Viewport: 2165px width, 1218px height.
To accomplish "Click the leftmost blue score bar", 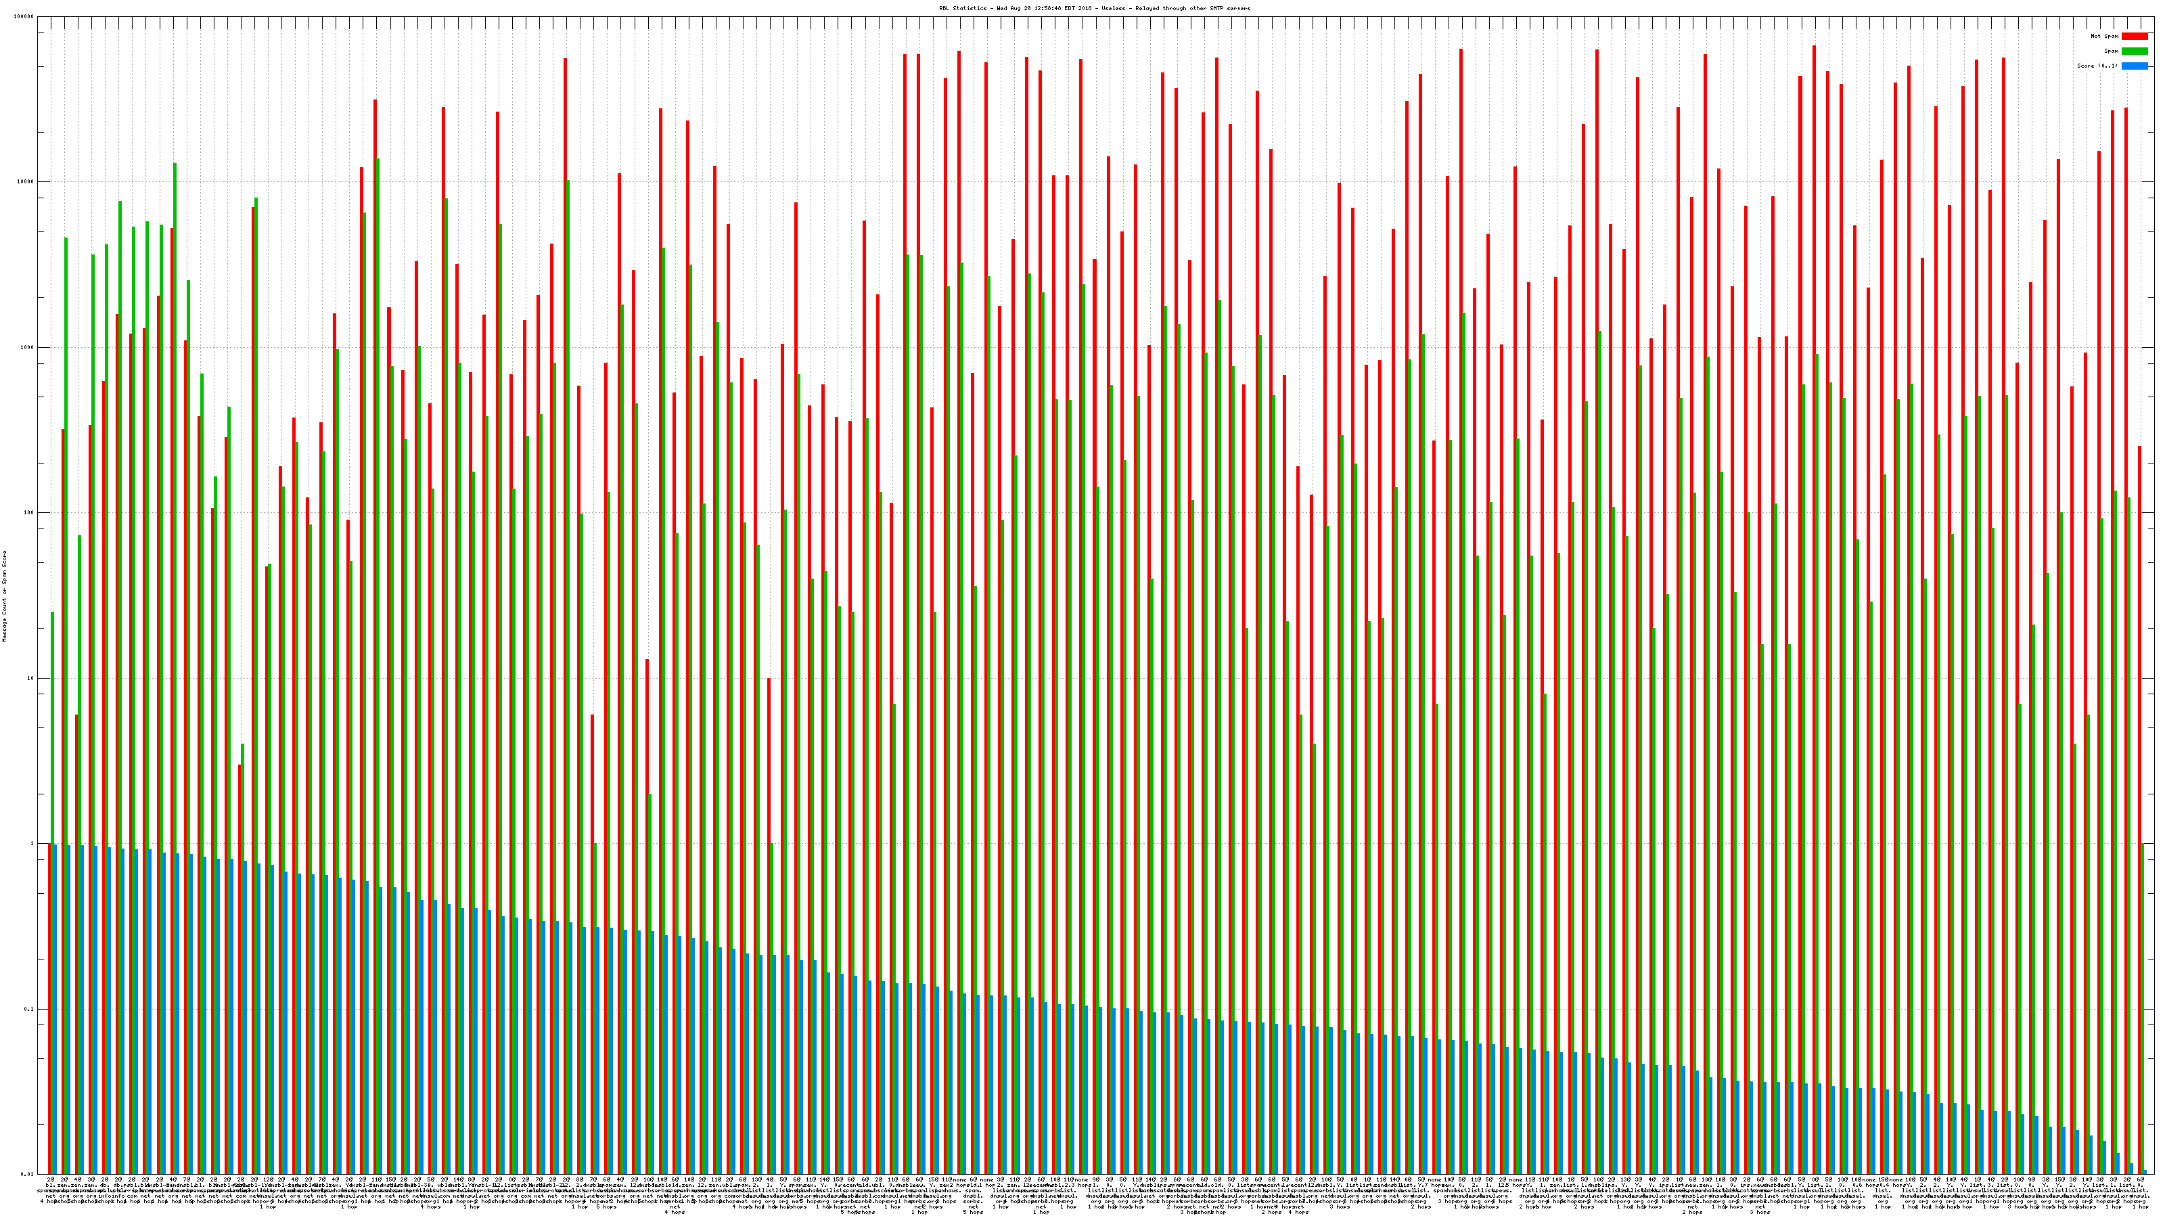I will pos(55,1009).
